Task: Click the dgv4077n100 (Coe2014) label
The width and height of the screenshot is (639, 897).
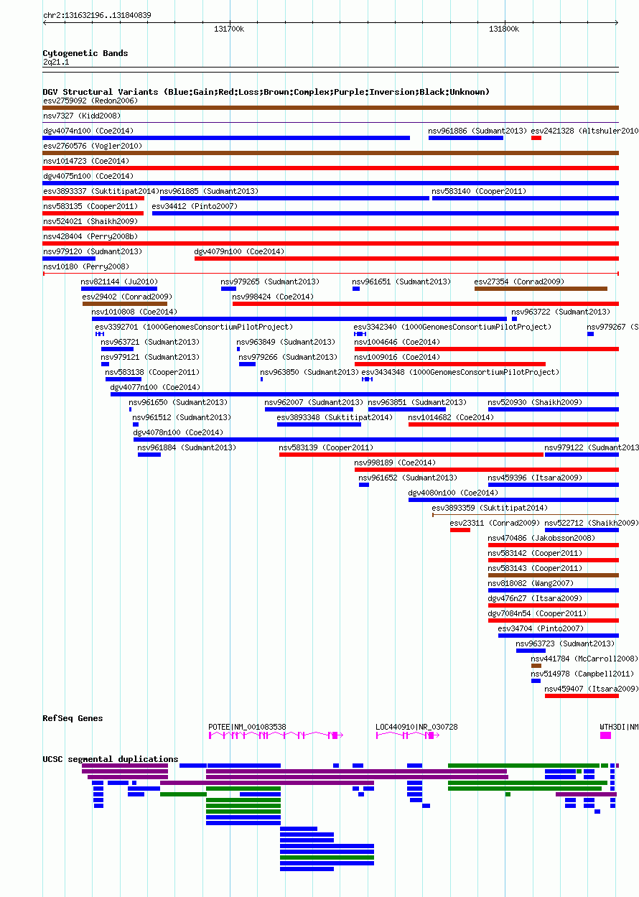Action: click(155, 387)
